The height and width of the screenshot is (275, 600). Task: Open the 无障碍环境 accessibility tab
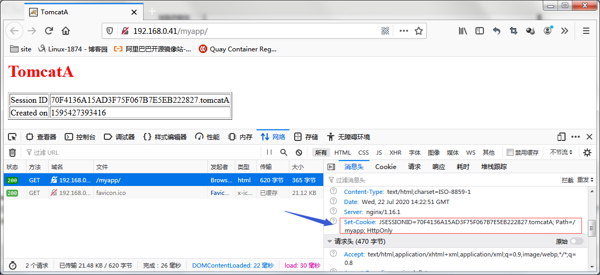pyautogui.click(x=349, y=137)
